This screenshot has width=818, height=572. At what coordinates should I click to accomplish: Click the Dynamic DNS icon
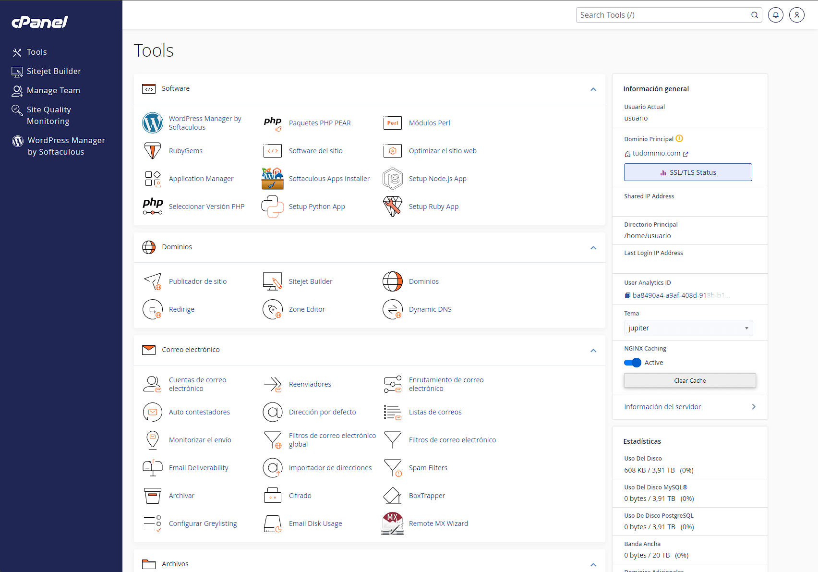pos(393,309)
